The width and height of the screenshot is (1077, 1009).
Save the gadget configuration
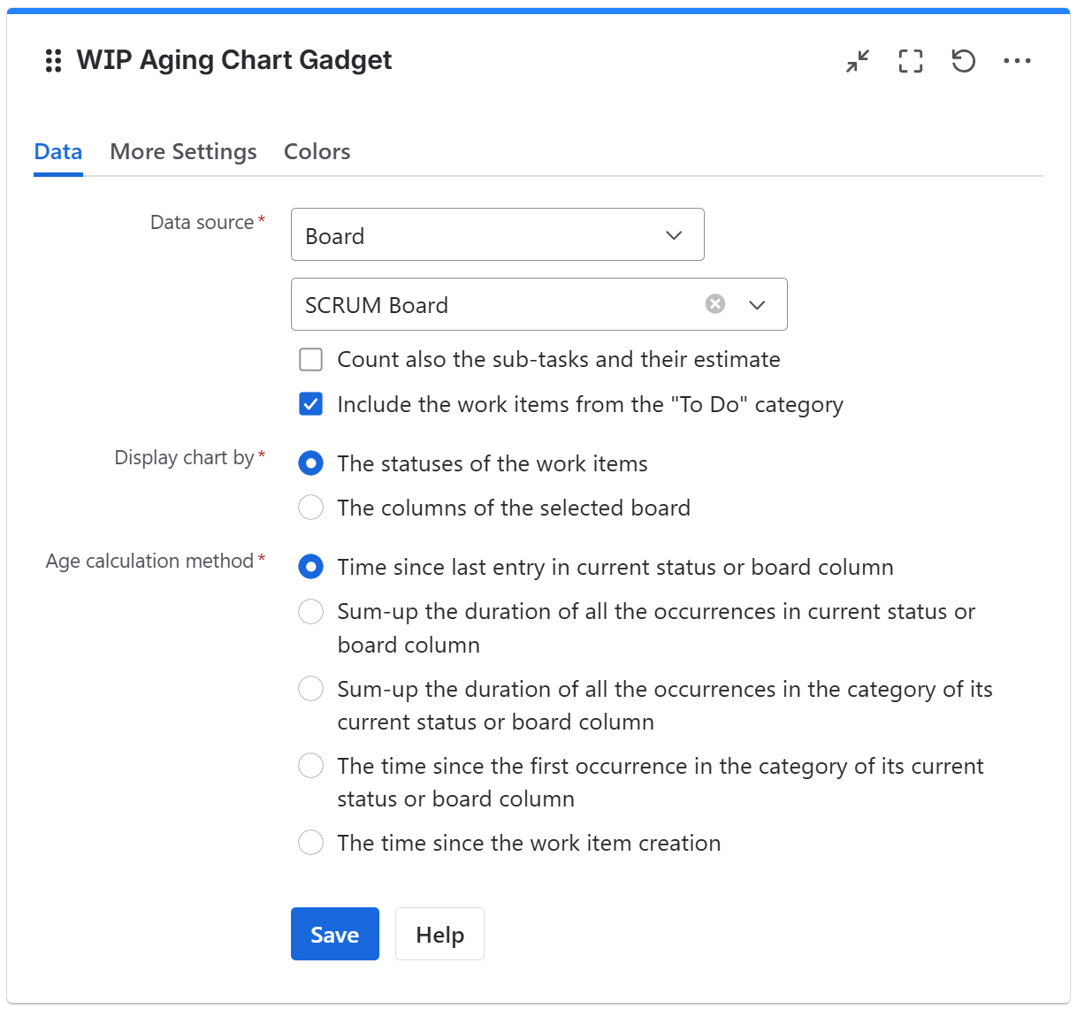pyautogui.click(x=334, y=934)
